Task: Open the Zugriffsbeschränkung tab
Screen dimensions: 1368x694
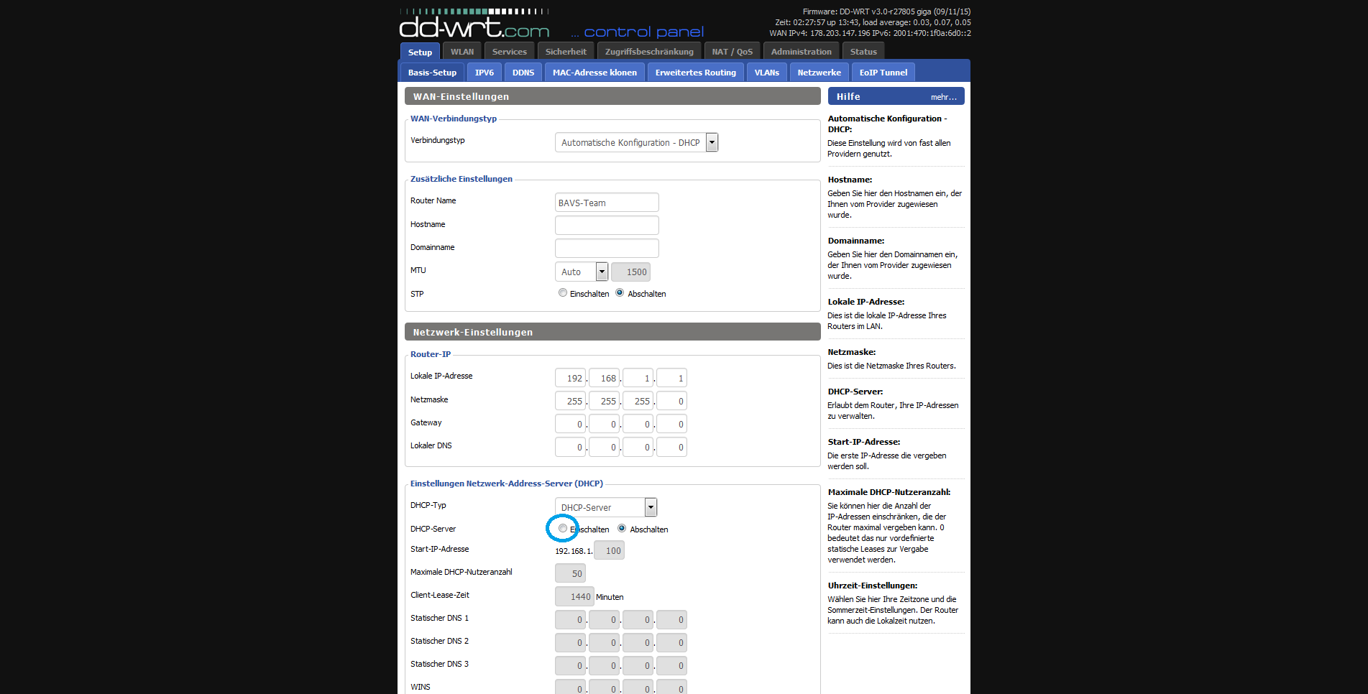Action: pyautogui.click(x=649, y=52)
